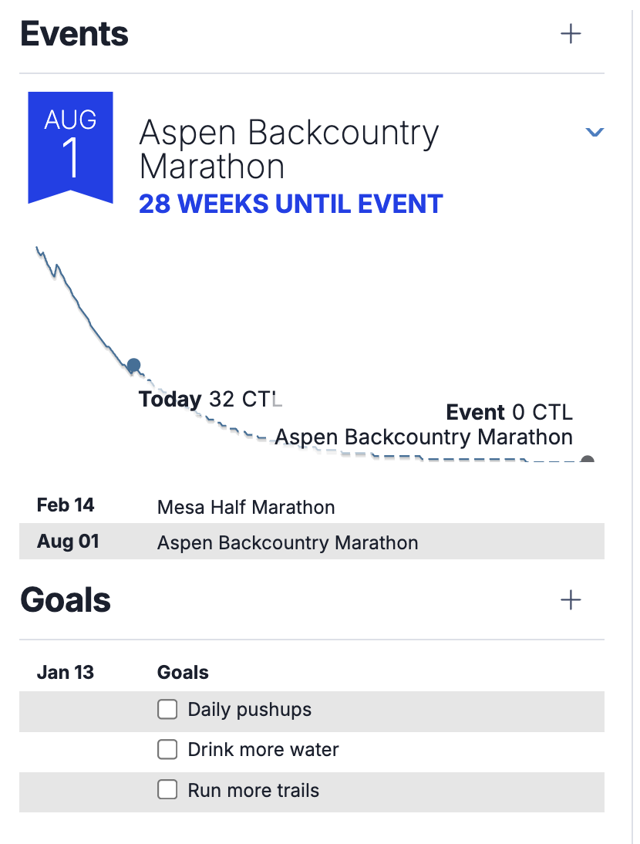Tick the Drink more water goal
640x844 pixels.
pos(167,750)
